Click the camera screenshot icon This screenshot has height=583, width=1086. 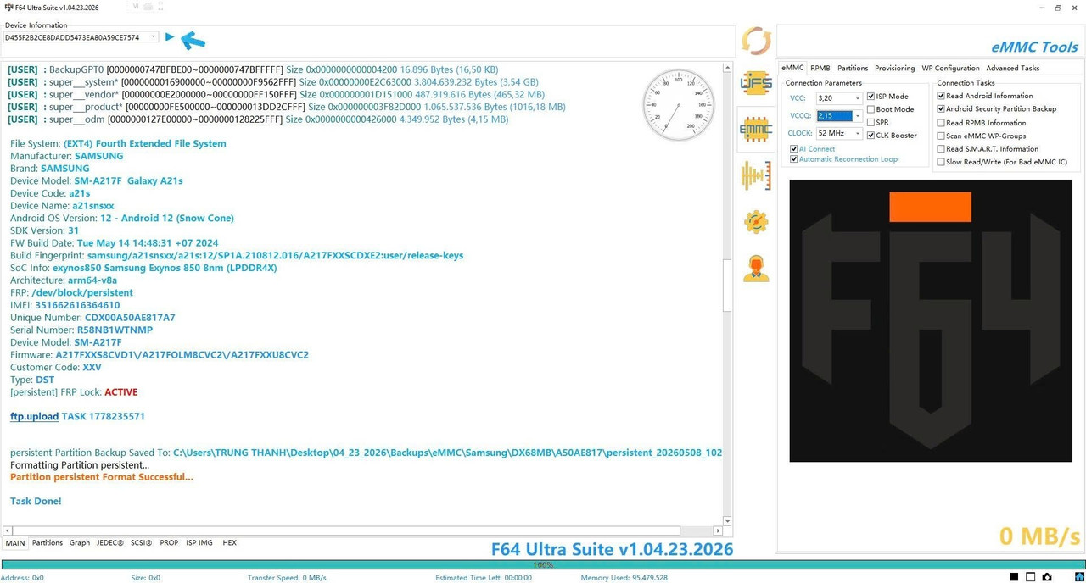1047,577
